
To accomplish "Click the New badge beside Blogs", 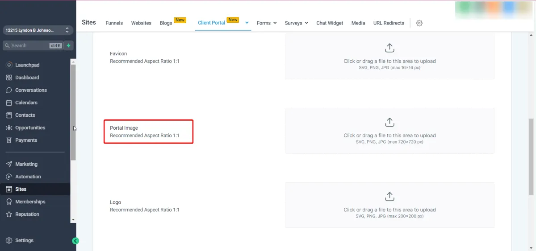I will 180,20.
